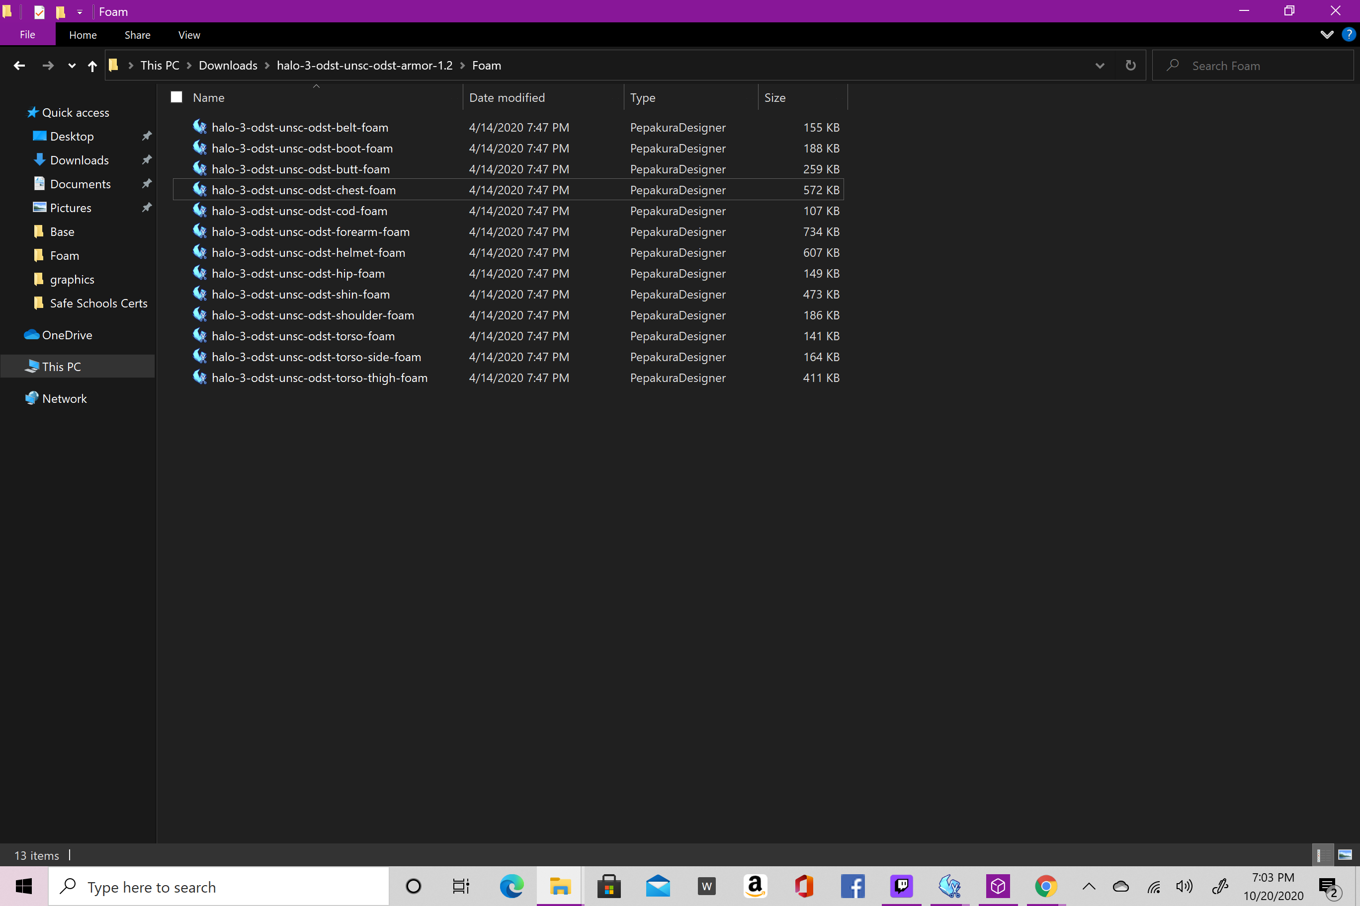Open the recent locations dropdown

point(72,66)
